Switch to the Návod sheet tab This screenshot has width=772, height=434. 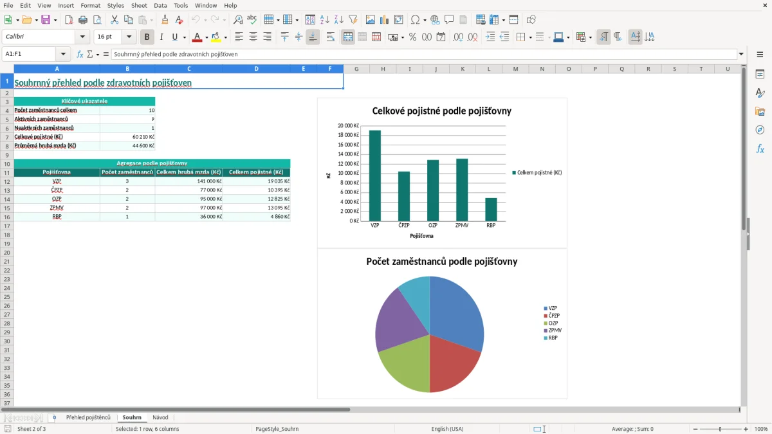pyautogui.click(x=160, y=418)
